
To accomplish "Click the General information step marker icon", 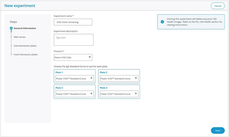I will tap(11, 28).
